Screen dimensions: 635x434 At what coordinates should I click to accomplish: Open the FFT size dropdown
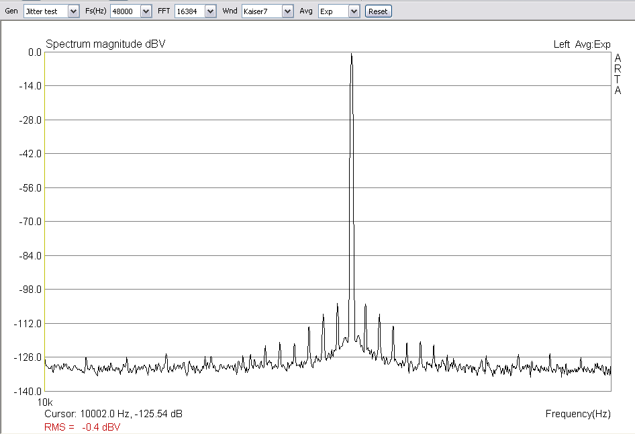[211, 11]
